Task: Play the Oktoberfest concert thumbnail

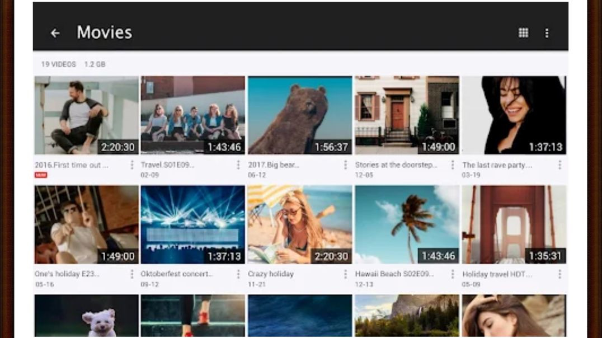Action: [192, 224]
